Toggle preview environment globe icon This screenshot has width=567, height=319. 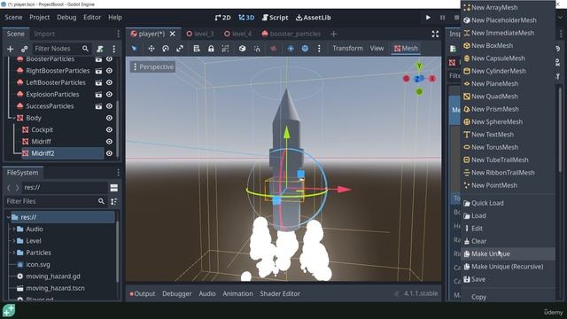point(305,49)
